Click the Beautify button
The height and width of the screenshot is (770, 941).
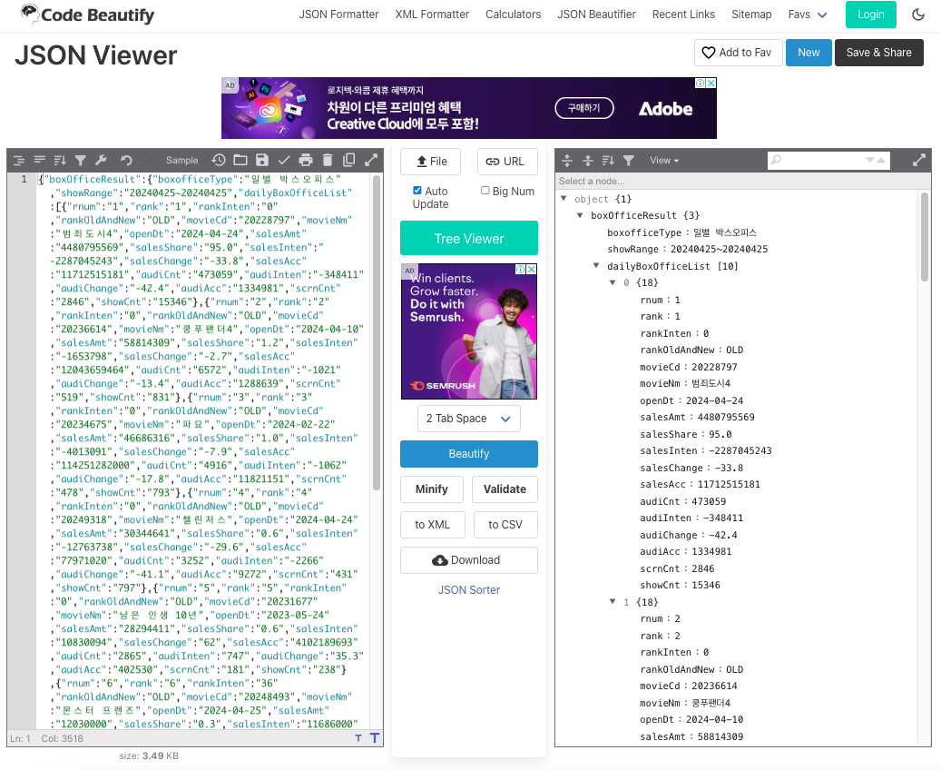click(x=469, y=454)
